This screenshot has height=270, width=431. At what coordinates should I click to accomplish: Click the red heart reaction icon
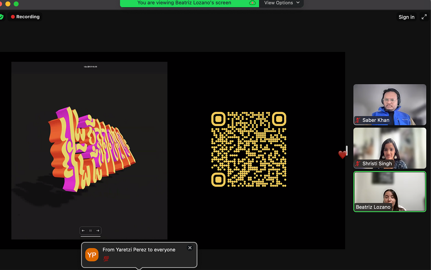[342, 154]
